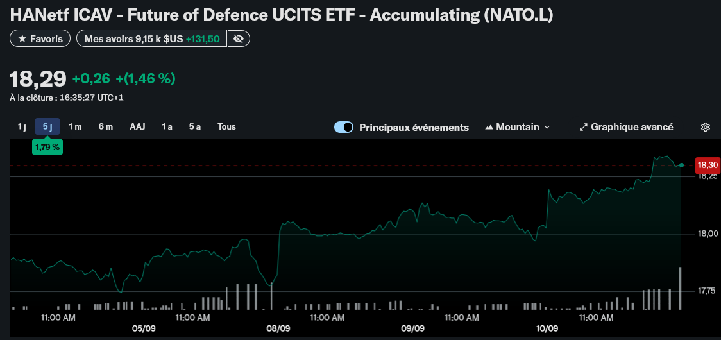Choose the AAJ year-to-date range

[137, 126]
